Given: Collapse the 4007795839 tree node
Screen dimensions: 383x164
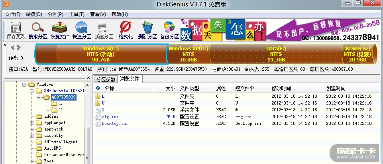Looking at the screenshot, I should point(39,97).
